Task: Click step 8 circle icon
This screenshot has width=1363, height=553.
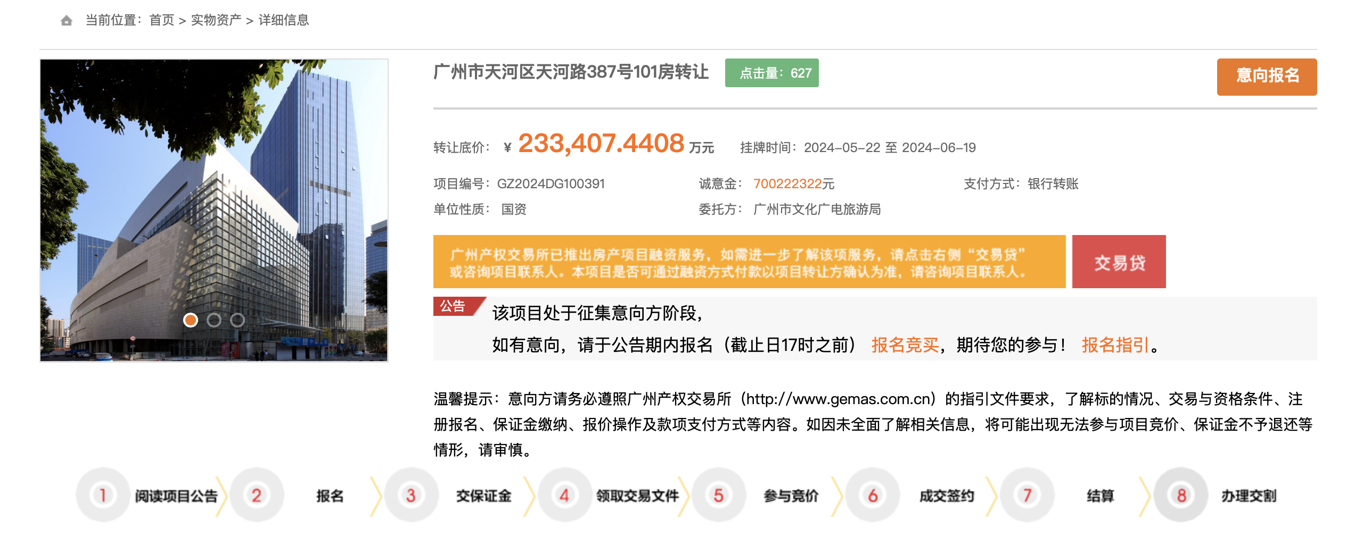Action: [1181, 495]
